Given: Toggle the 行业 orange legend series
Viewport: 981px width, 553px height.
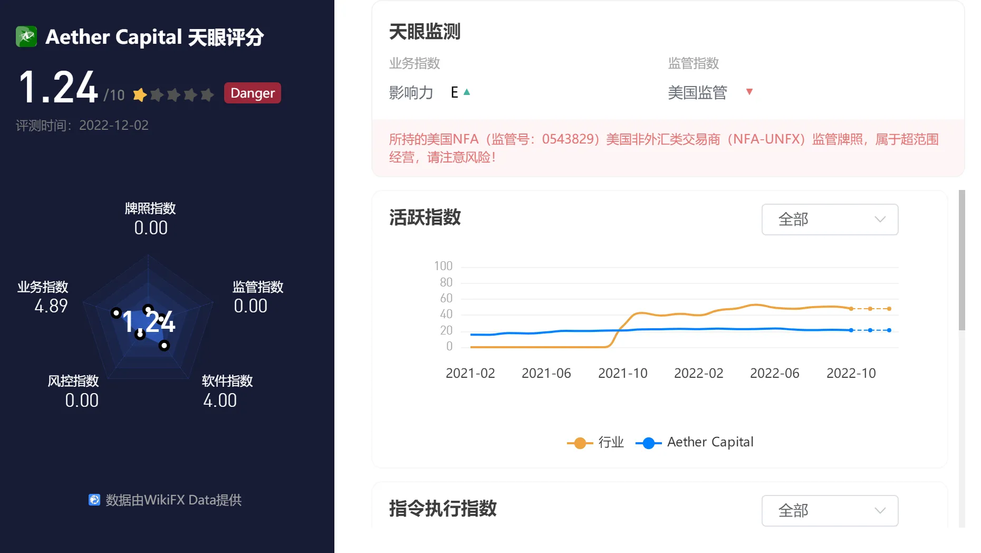Looking at the screenshot, I should tap(595, 442).
